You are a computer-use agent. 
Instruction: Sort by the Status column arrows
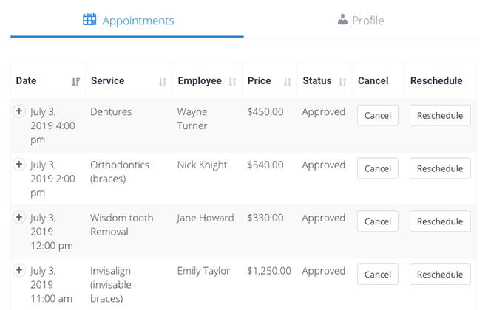tap(342, 82)
